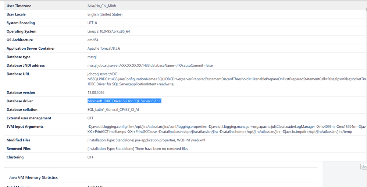Select the User Timezone label
The image size is (367, 187).
pos(19,6)
